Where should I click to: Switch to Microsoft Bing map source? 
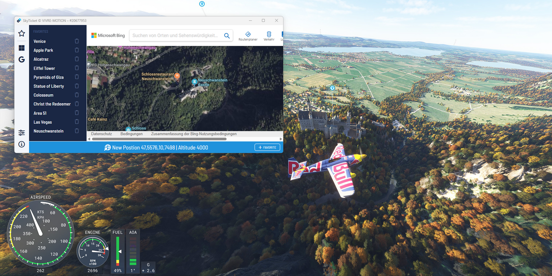[x=21, y=48]
